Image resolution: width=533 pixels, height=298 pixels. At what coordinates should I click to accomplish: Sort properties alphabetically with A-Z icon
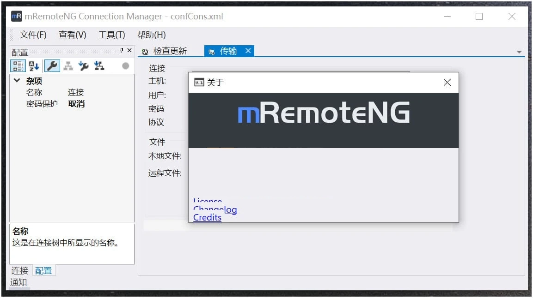[x=33, y=66]
